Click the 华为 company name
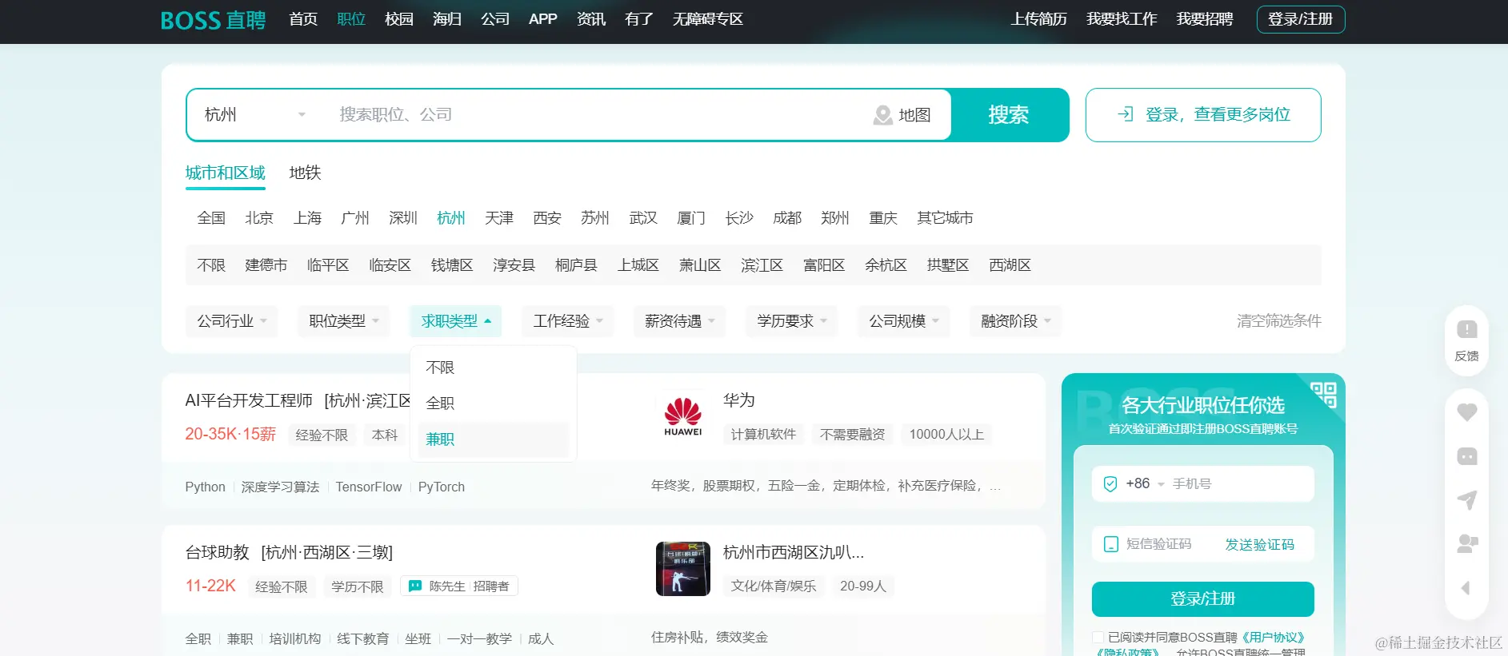This screenshot has height=656, width=1508. [x=739, y=400]
